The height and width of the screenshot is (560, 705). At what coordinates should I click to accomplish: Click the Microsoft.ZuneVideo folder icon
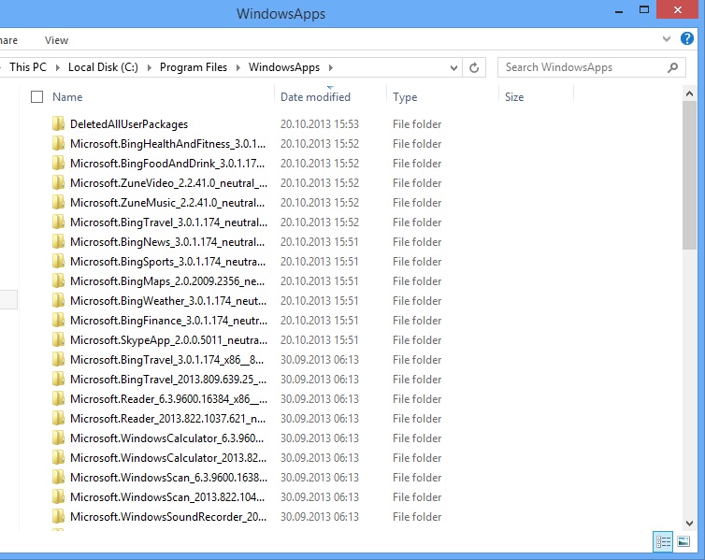[x=58, y=182]
